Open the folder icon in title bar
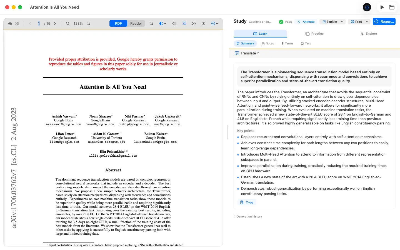 [392, 7]
